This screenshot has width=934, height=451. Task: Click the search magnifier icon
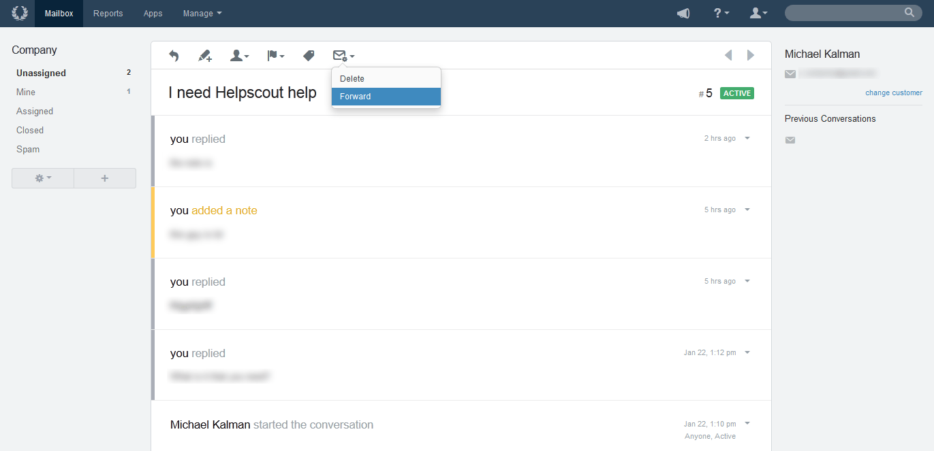pos(909,13)
